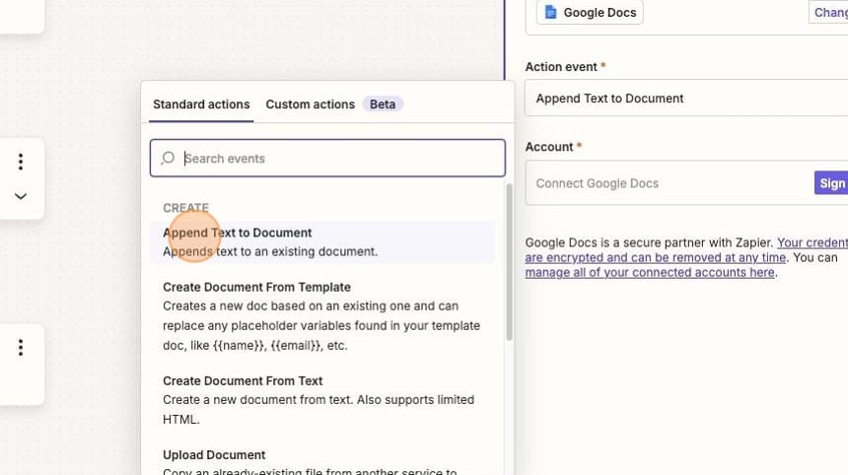The image size is (848, 475).
Task: Click the CREATE section heading
Action: 185,208
